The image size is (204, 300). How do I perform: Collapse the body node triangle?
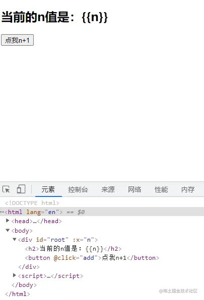(x=8, y=230)
